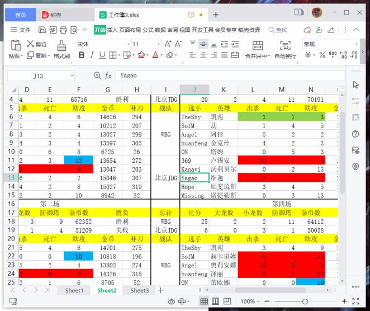The width and height of the screenshot is (370, 311).
Task: Toggle Italic formatting
Action: (x=92, y=55)
